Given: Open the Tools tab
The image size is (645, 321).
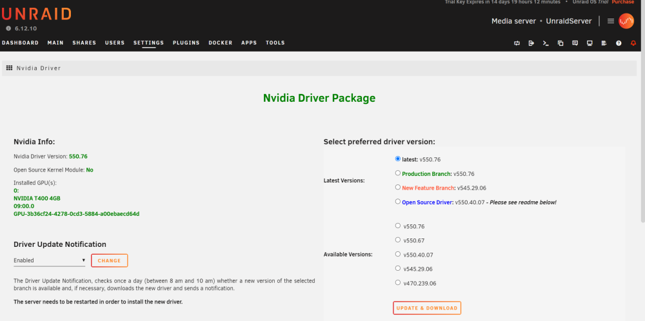Looking at the screenshot, I should pos(275,43).
